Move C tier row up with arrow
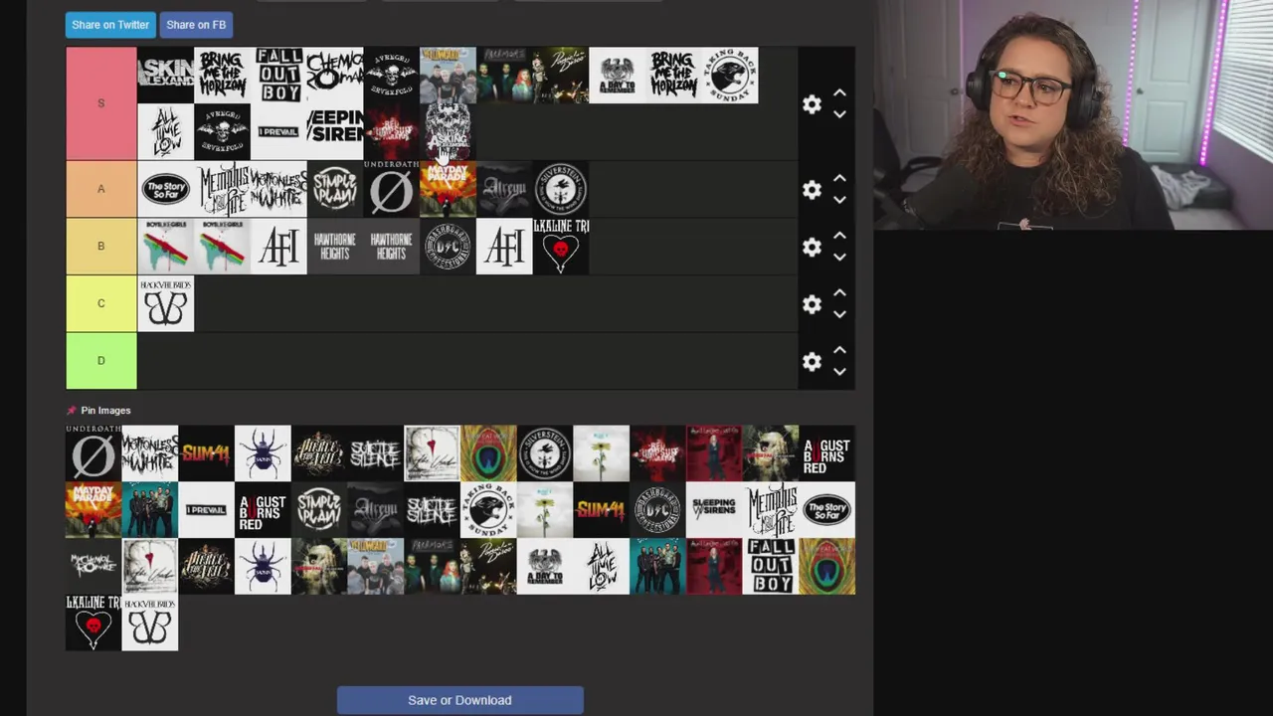This screenshot has width=1273, height=716. (x=839, y=293)
